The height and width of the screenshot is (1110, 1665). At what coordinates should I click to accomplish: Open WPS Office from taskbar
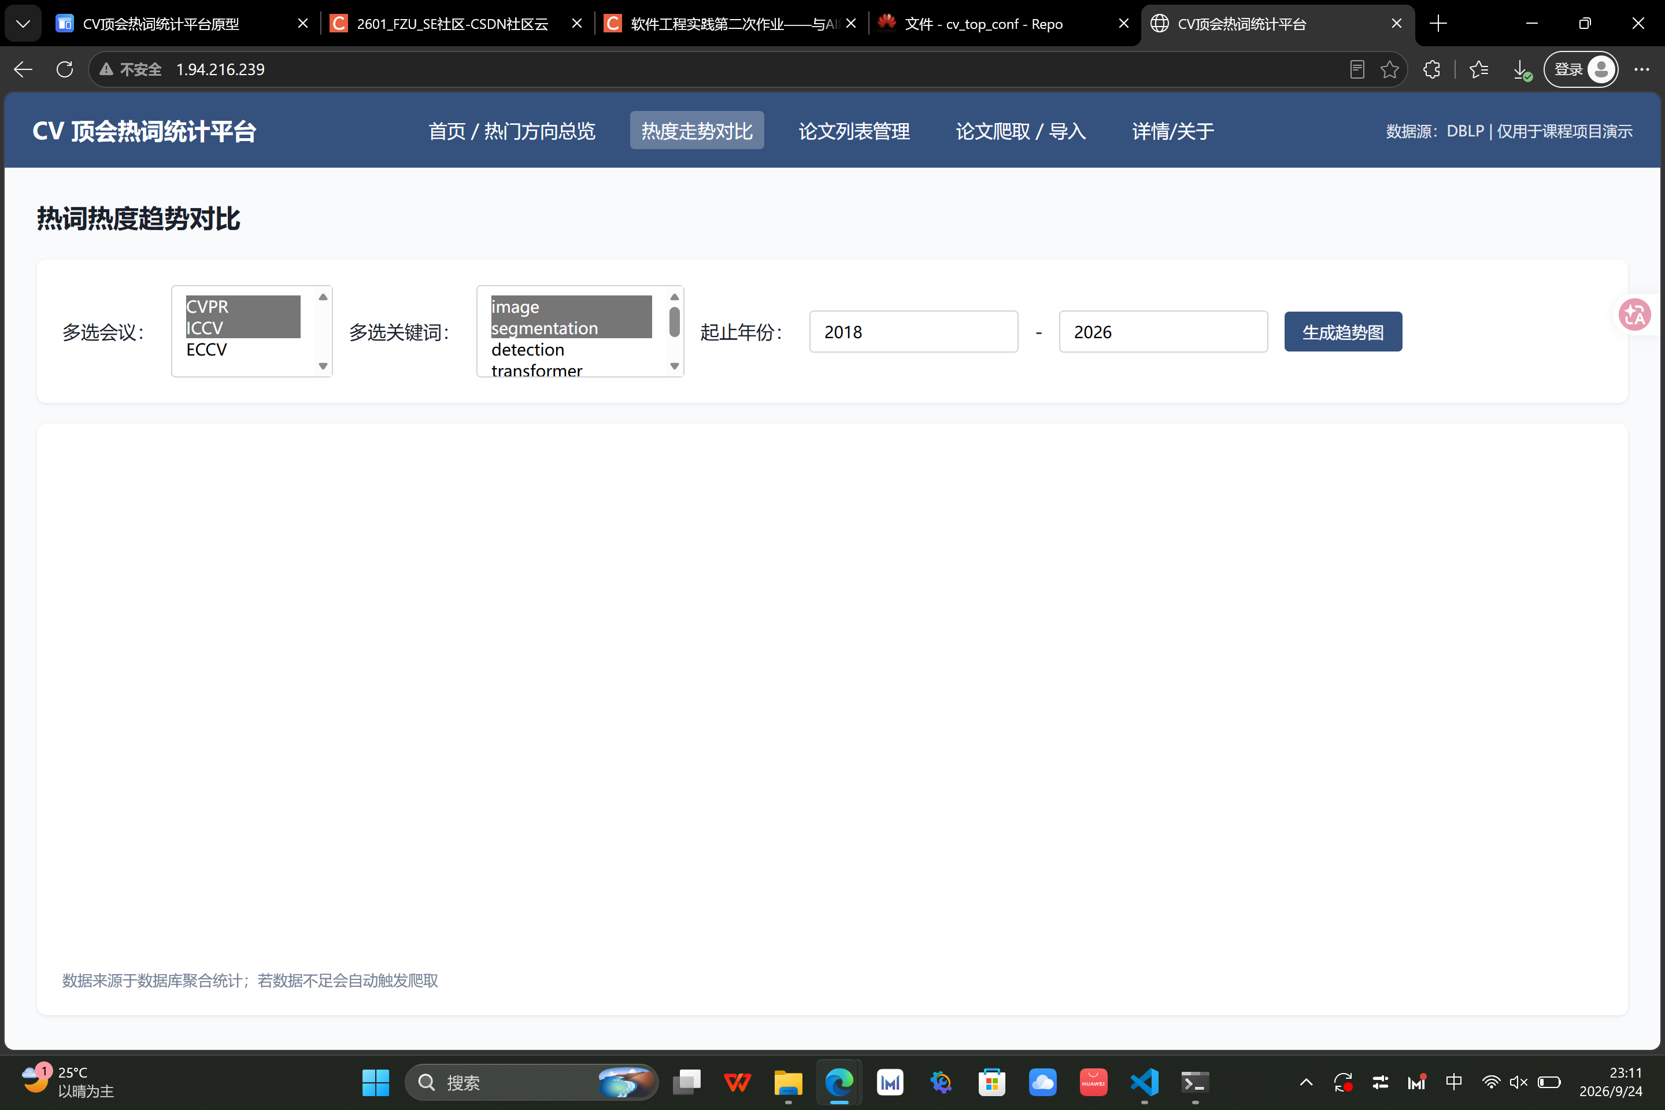tap(737, 1082)
